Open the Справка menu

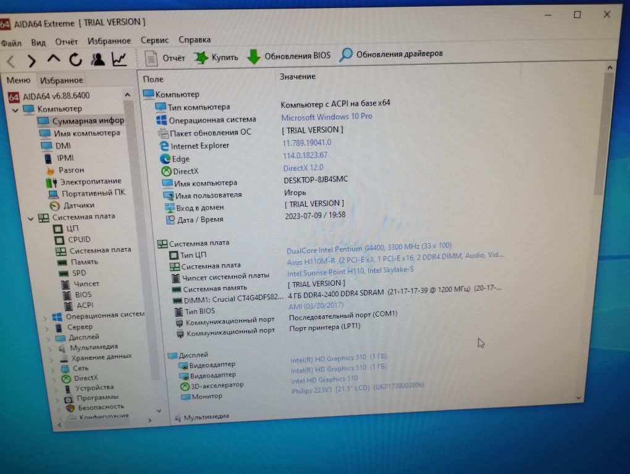click(x=195, y=39)
